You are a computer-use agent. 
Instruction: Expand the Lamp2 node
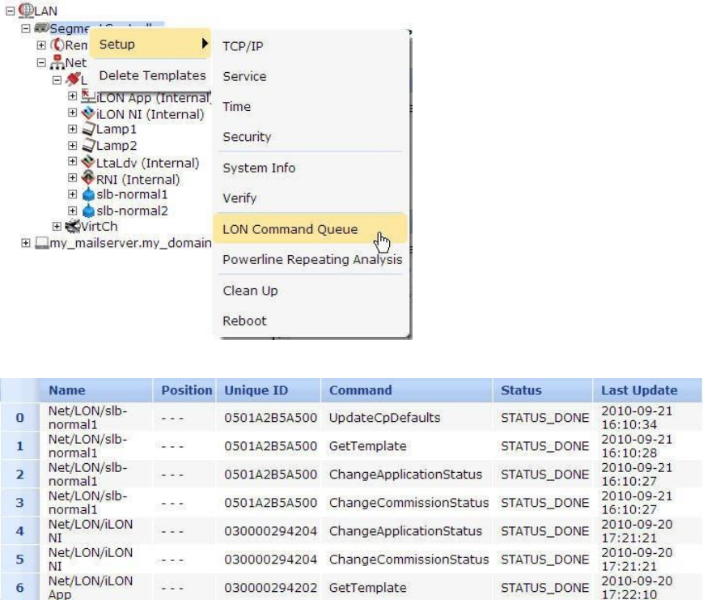(x=72, y=146)
